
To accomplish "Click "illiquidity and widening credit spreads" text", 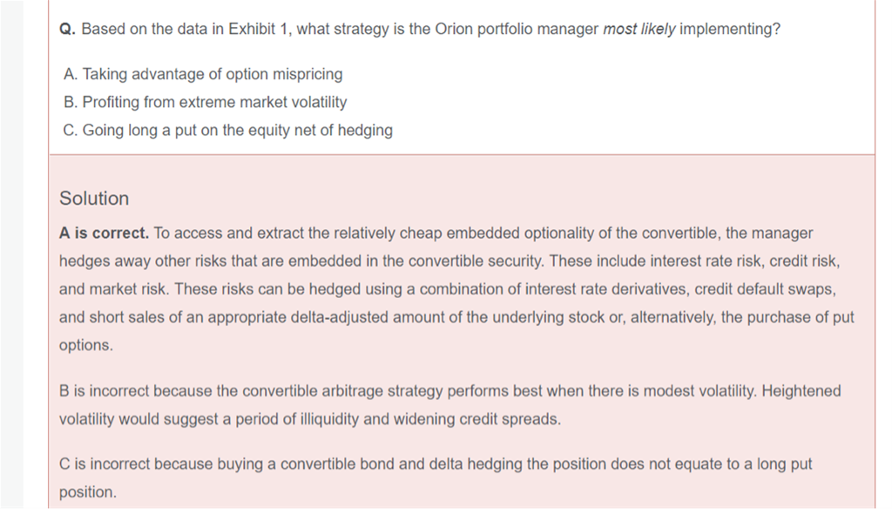I will click(x=422, y=418).
